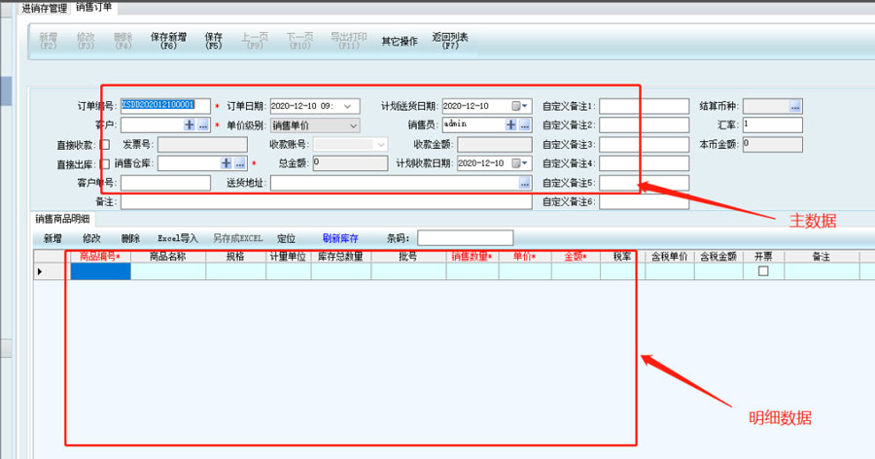This screenshot has height=459, width=875.
Task: Click the plus icon beside 销售仓库 field
Action: pyautogui.click(x=227, y=163)
